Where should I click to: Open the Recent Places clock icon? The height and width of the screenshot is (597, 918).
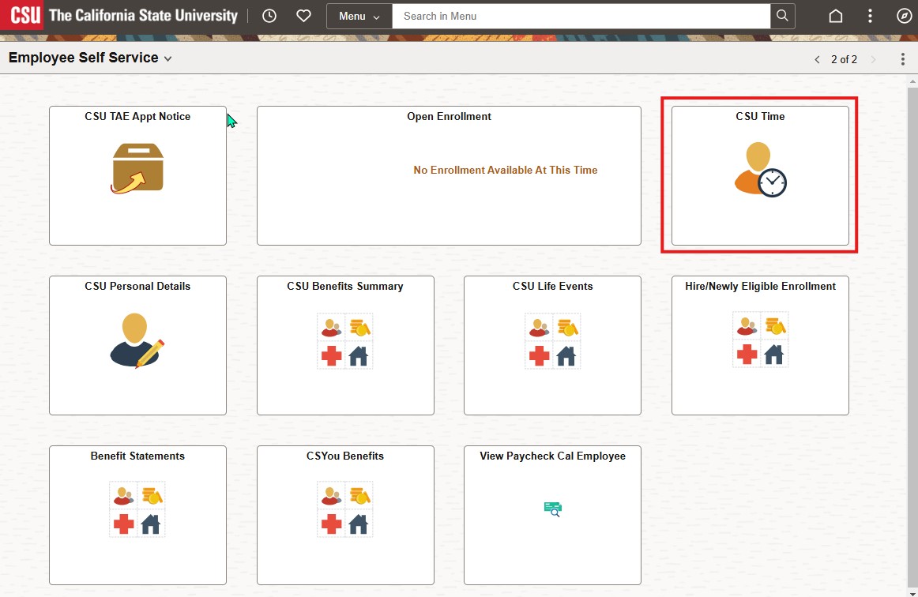(269, 16)
